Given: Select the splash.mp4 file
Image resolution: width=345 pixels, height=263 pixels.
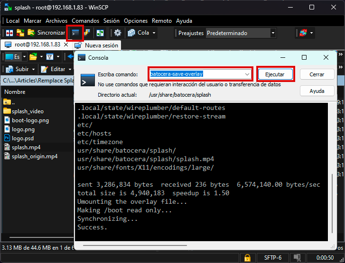Looking at the screenshot, I should pyautogui.click(x=22, y=147).
